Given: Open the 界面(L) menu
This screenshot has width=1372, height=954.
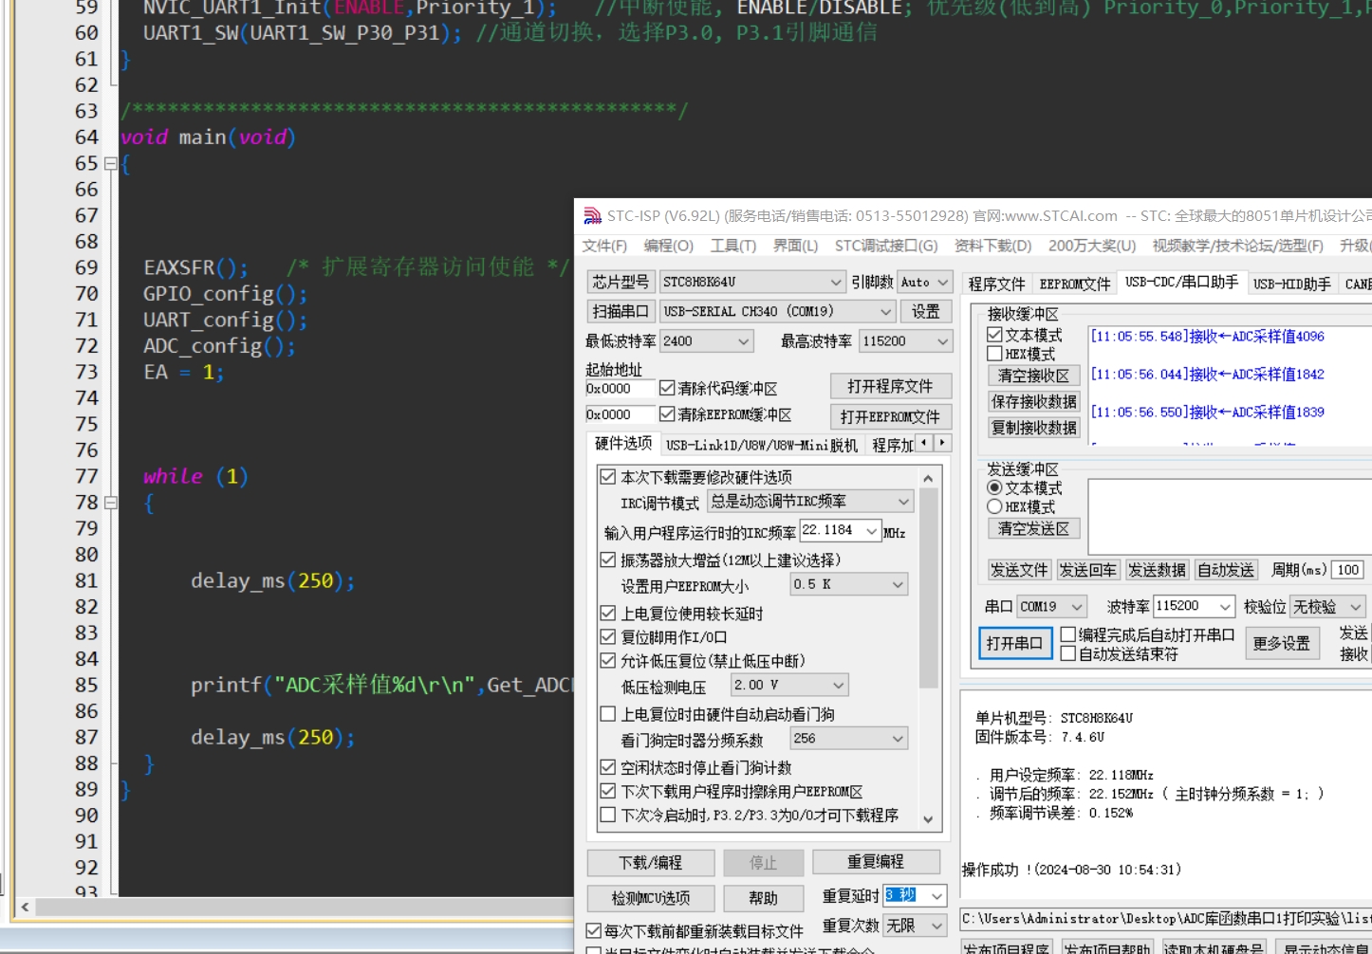Looking at the screenshot, I should [795, 246].
